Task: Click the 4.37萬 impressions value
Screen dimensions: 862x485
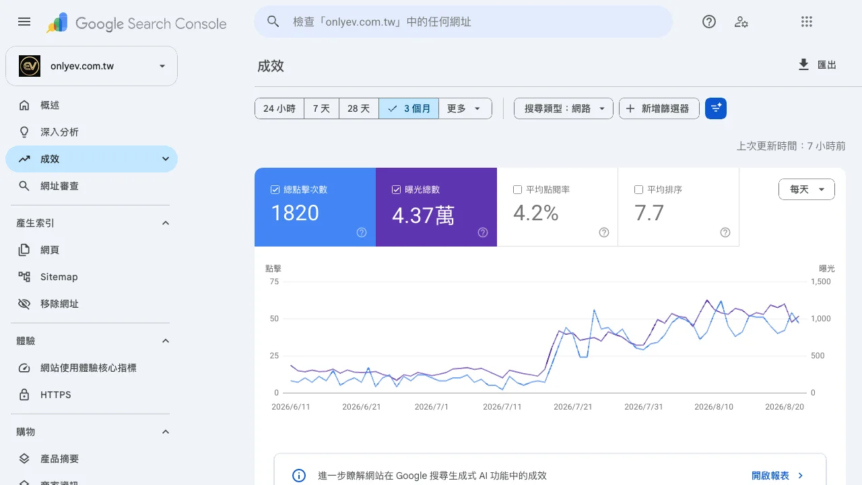Action: click(x=423, y=214)
